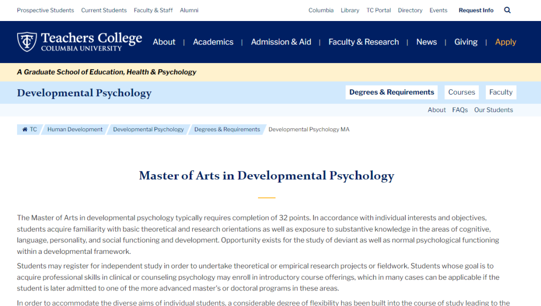Click the Teachers College Columbia University wordmark

[92, 42]
